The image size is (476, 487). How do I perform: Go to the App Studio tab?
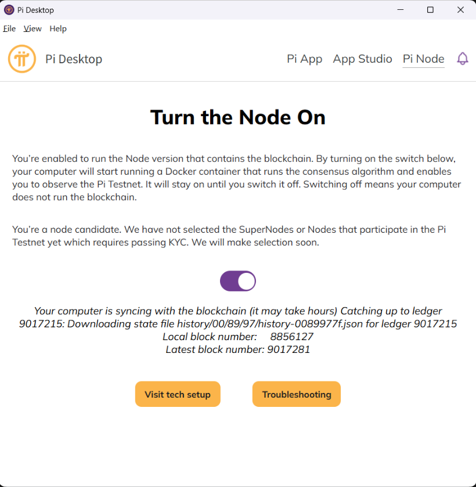363,59
